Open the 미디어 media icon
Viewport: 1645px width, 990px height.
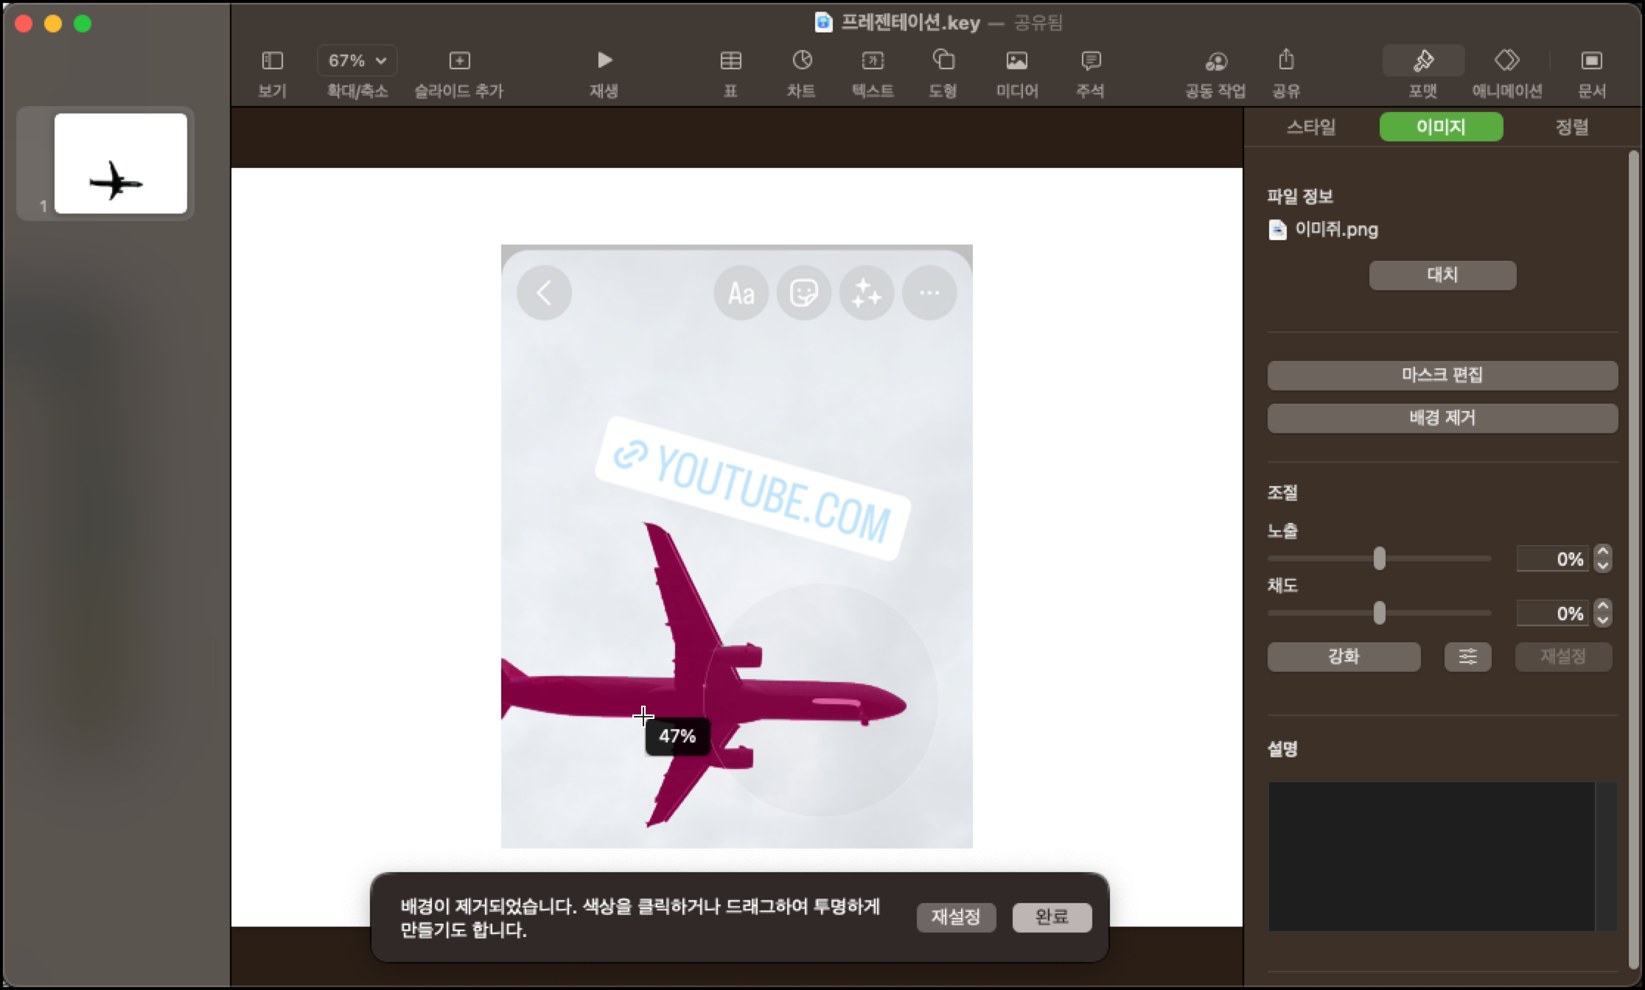click(1016, 60)
